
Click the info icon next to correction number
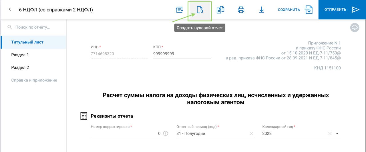click(166, 133)
